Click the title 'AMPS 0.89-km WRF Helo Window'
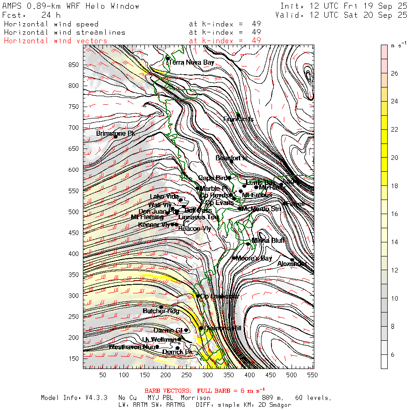The width and height of the screenshot is (410, 410). (x=71, y=6)
